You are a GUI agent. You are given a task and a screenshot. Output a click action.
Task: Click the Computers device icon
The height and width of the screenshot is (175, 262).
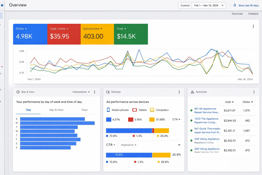(x=152, y=110)
